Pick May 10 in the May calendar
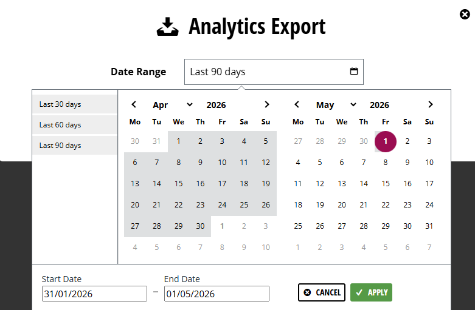 (x=429, y=163)
